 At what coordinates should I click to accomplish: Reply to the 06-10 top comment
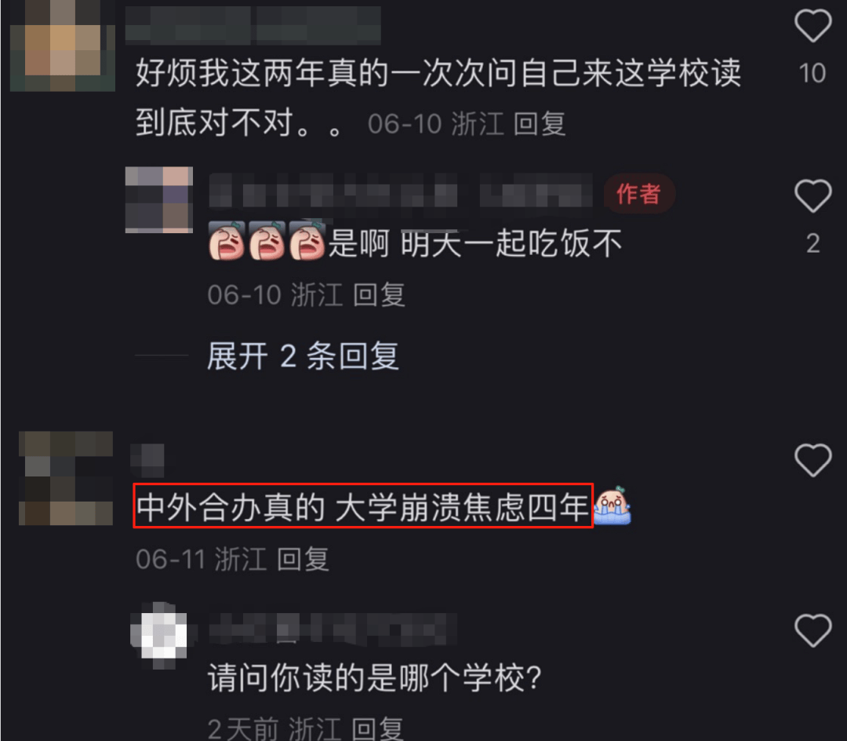(539, 124)
